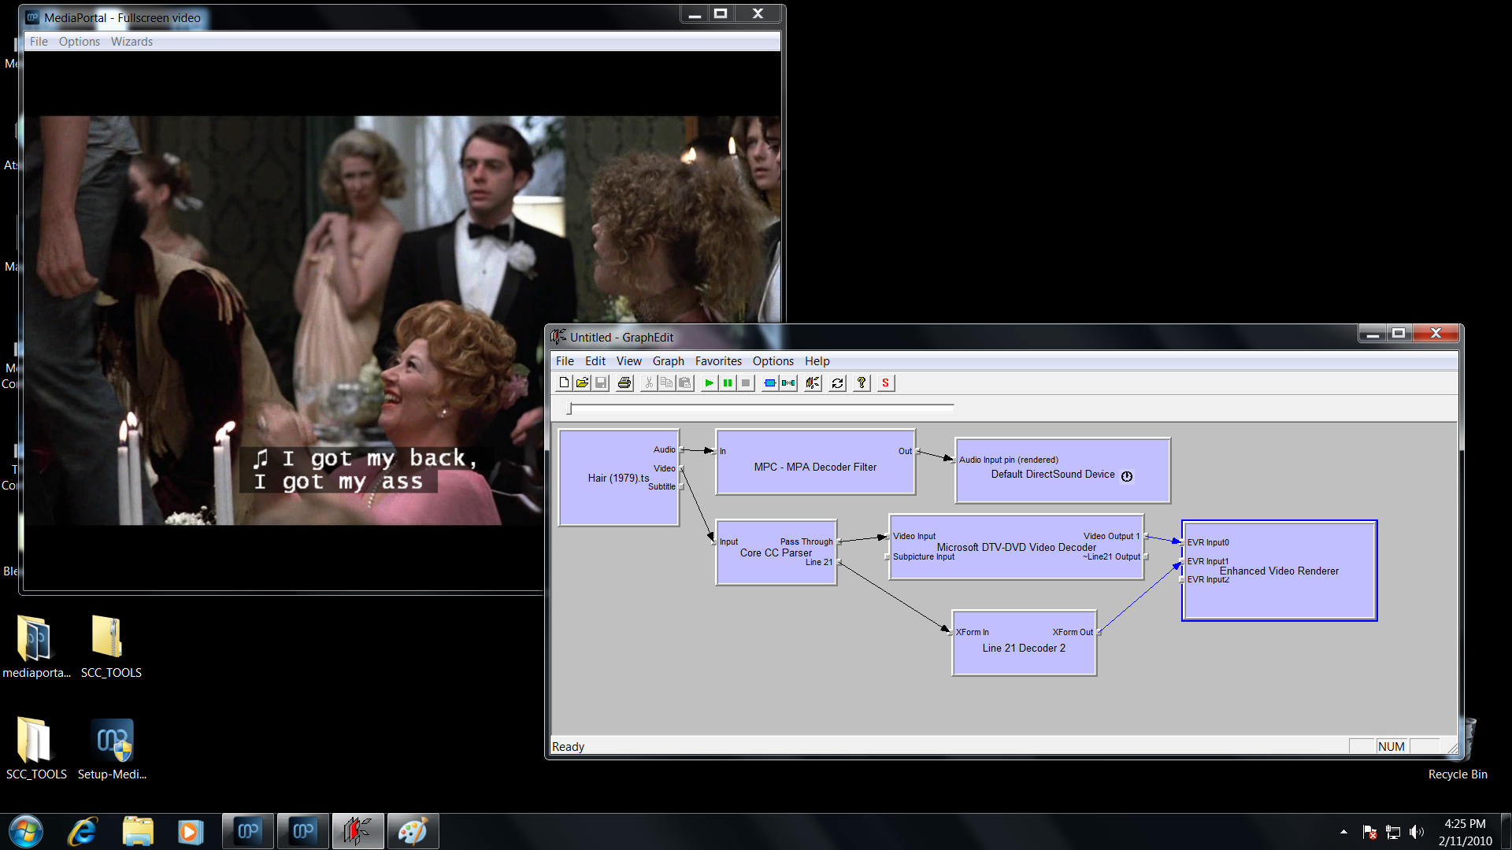
Task: Click the Refresh graph icon
Action: pyautogui.click(x=837, y=383)
